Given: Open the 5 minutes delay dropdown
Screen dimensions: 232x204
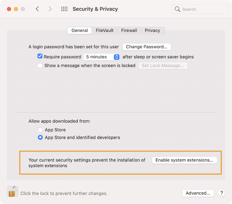Looking at the screenshot, I should point(102,57).
